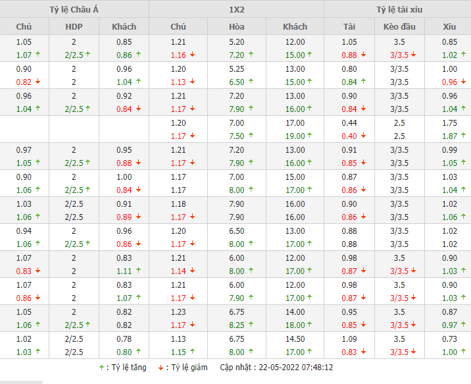Viewport: 471px width, 384px height.
Task: Click the red arrow icon before Tỷ lệ giảm
Action: tap(161, 368)
